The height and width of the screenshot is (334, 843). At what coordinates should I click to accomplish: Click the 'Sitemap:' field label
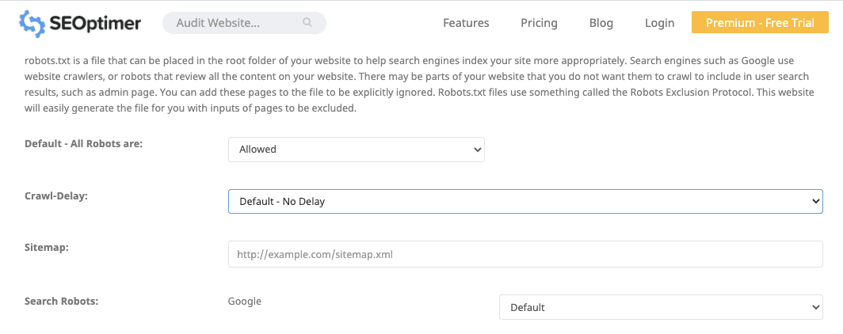[x=47, y=248]
